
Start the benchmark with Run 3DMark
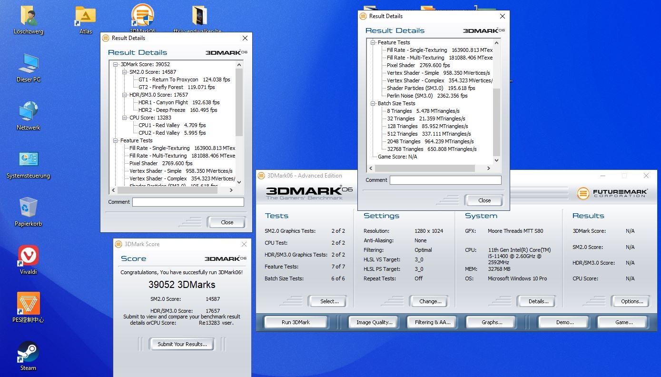click(x=296, y=322)
